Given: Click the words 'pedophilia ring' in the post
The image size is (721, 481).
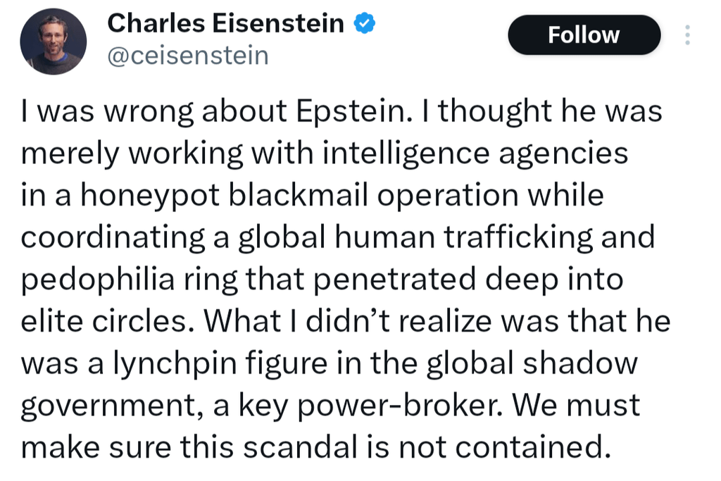Looking at the screenshot, I should coord(130,280).
